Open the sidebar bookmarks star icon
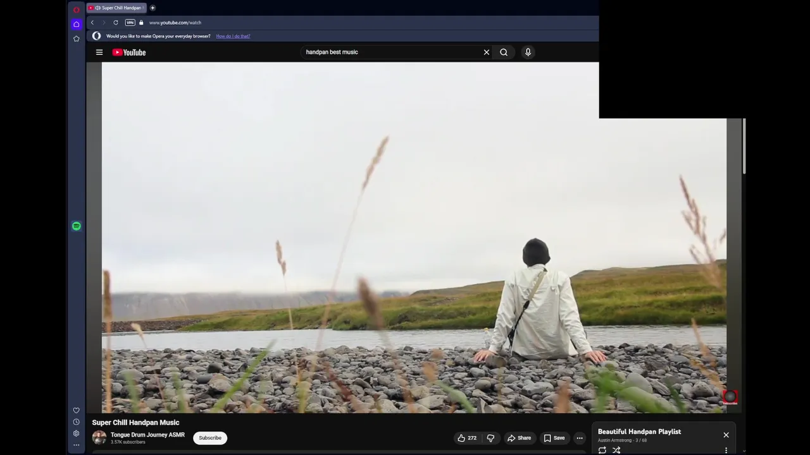 point(76,39)
